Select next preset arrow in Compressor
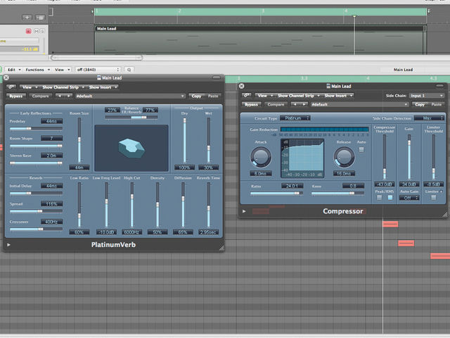Screen dimensions: 450x338 click(304, 104)
